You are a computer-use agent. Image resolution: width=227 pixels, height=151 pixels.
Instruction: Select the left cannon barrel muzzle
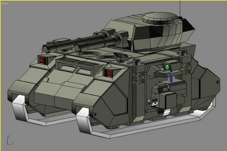pyautogui.click(x=46, y=49)
